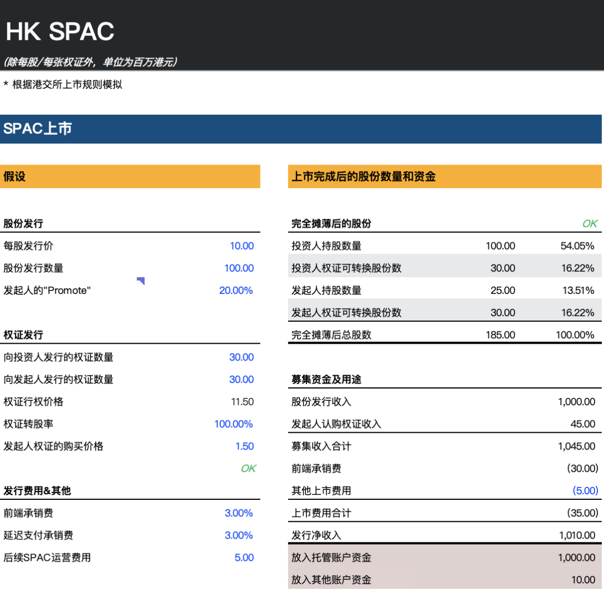Select the 每股发行价 value 10.00
The height and width of the screenshot is (590, 604).
tap(242, 246)
